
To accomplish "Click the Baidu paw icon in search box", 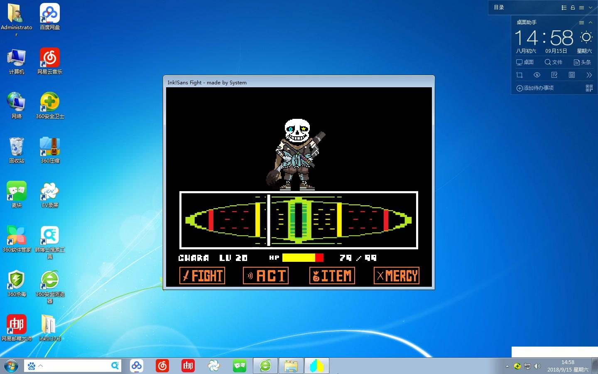I will pos(31,366).
